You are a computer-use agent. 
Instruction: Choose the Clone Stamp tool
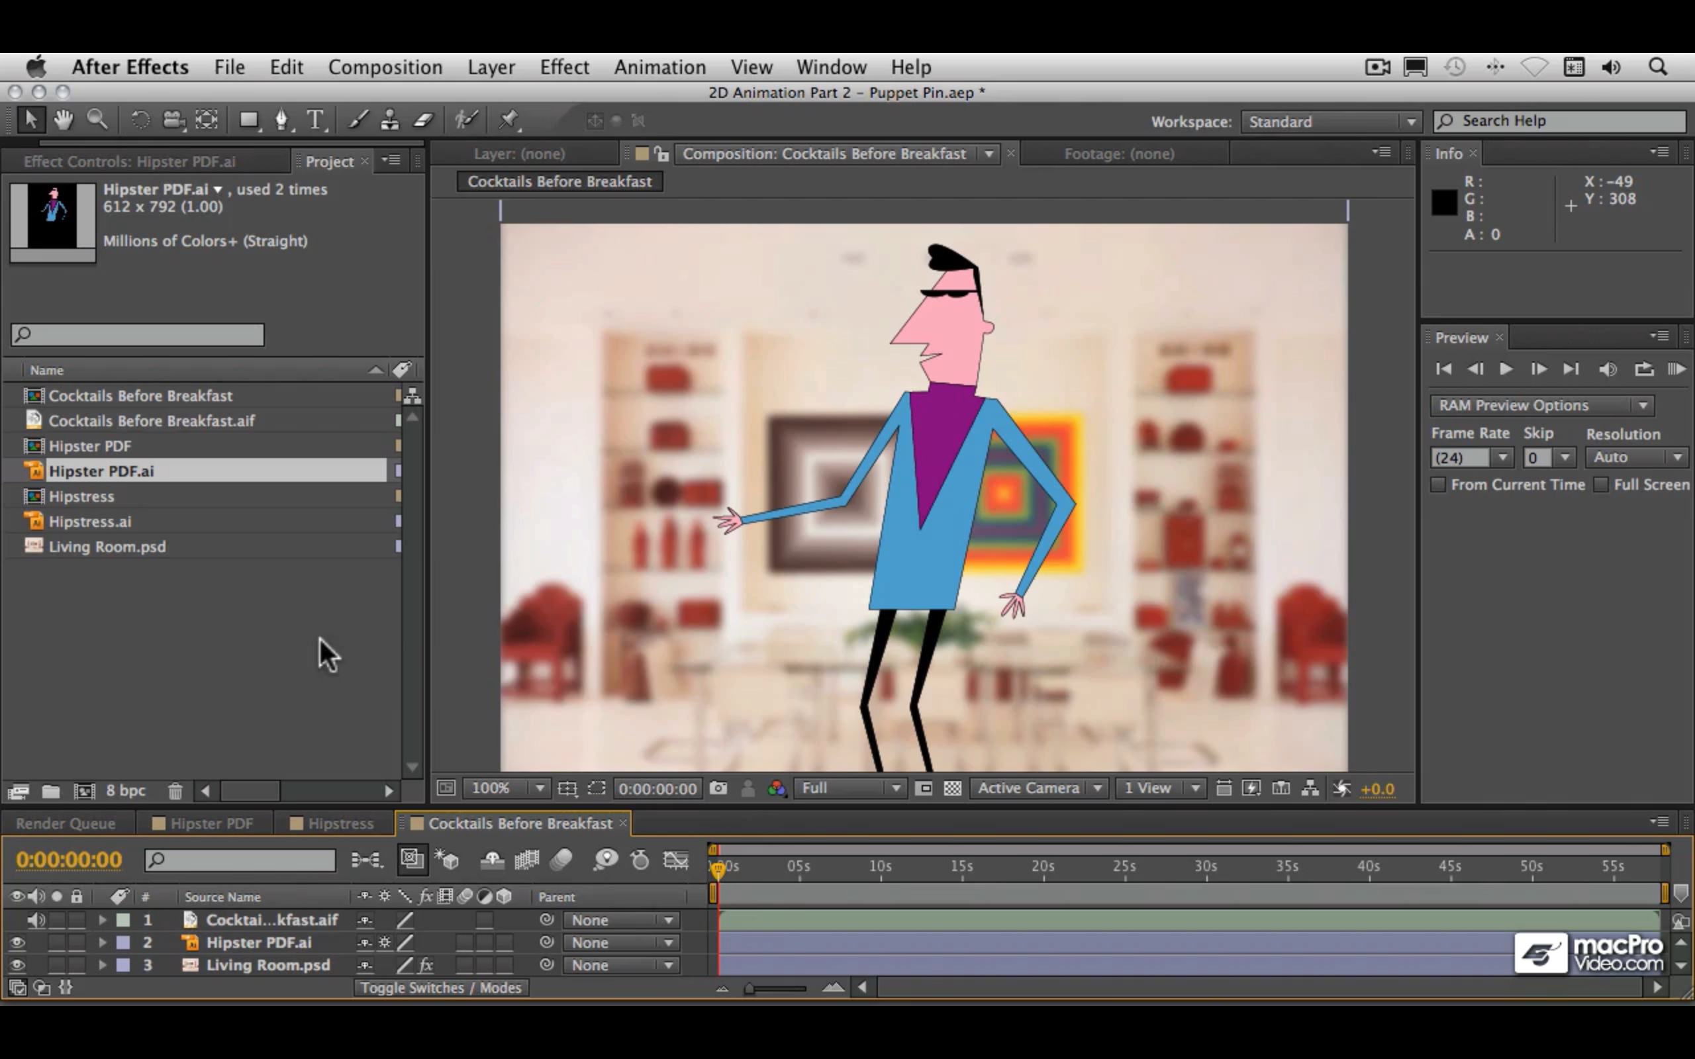click(389, 120)
